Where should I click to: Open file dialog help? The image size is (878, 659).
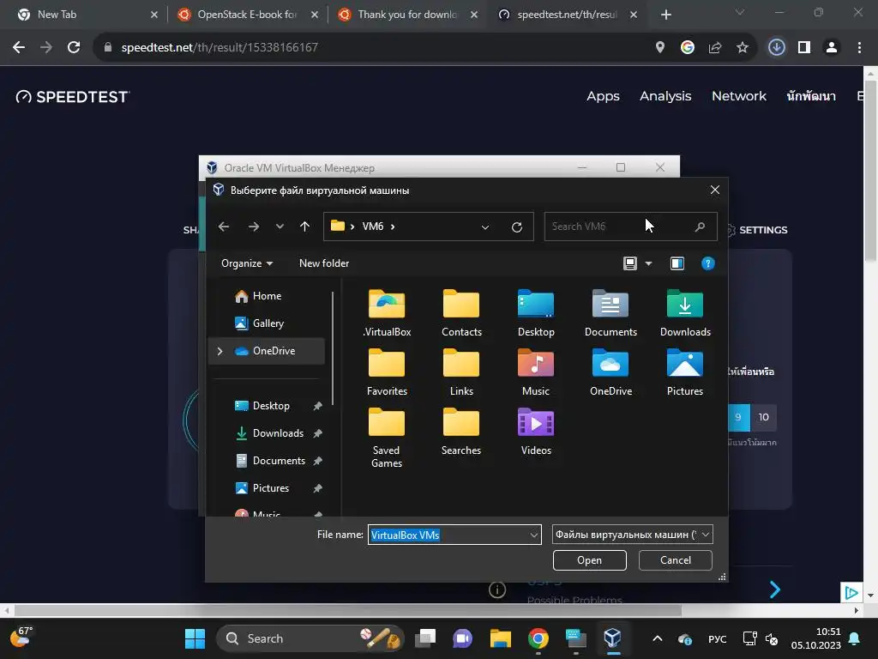tap(707, 263)
